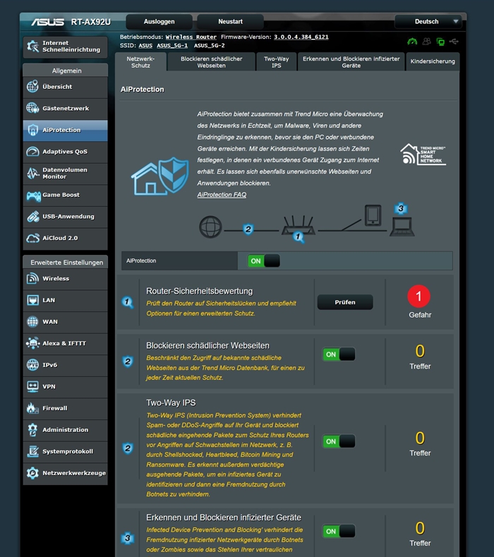The image size is (494, 557).
Task: Open Firewall flame icon
Action: [x=32, y=408]
